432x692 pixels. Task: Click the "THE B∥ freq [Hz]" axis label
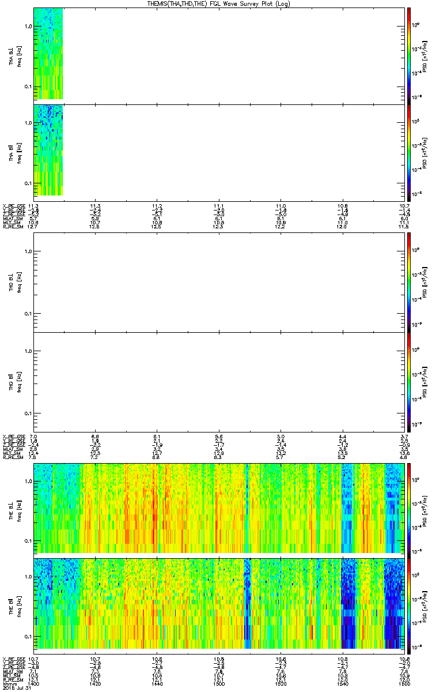click(15, 605)
